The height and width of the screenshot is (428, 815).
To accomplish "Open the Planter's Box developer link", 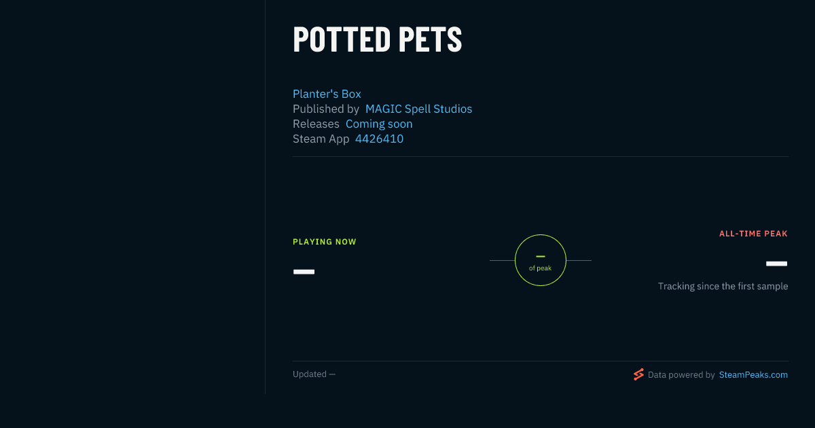I will 327,94.
